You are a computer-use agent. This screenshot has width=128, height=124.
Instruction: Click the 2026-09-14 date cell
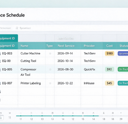click(65, 53)
